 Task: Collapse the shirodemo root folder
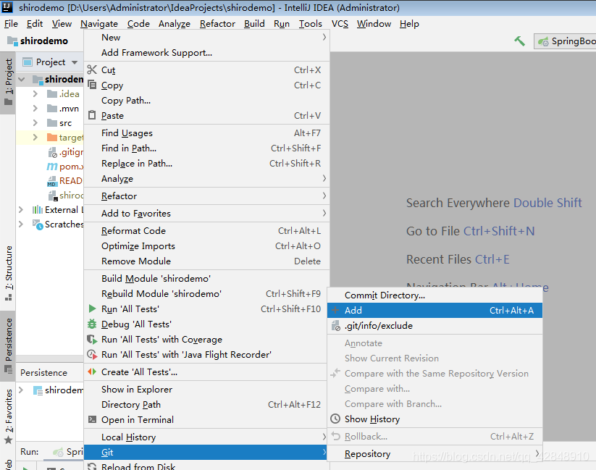pyautogui.click(x=22, y=79)
